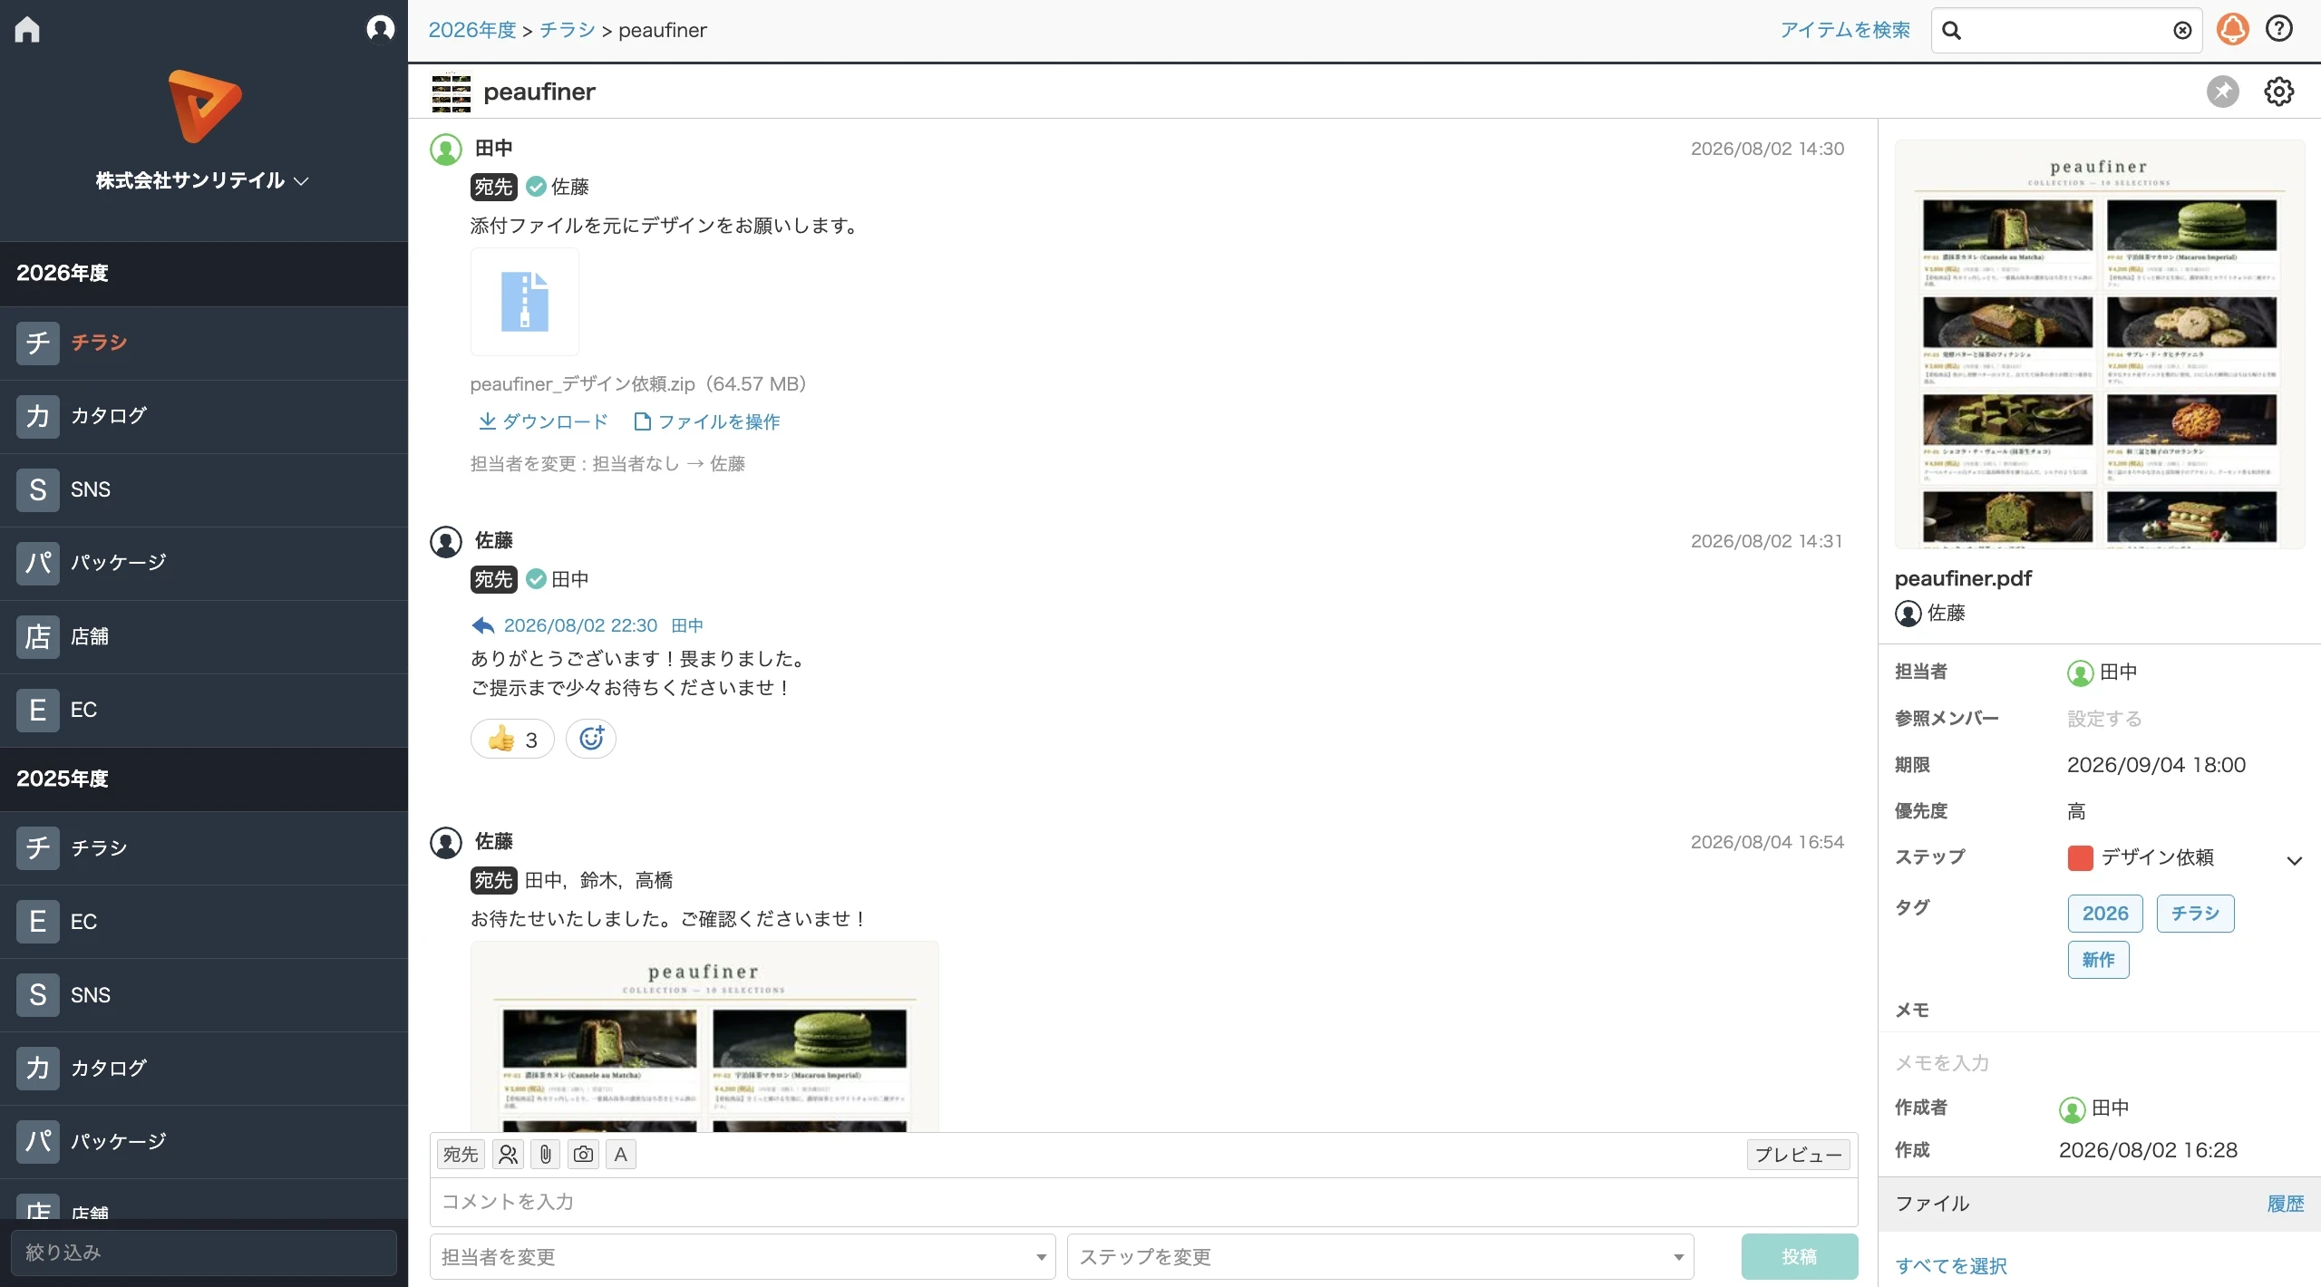This screenshot has height=1287, width=2321.
Task: Collapse the 2025年度 sidebar section
Action: [204, 779]
